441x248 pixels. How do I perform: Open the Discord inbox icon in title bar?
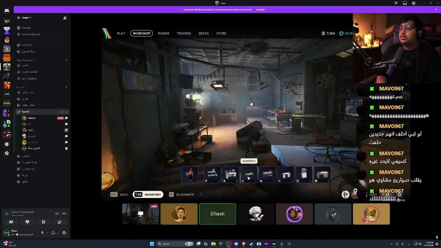pos(405,3)
